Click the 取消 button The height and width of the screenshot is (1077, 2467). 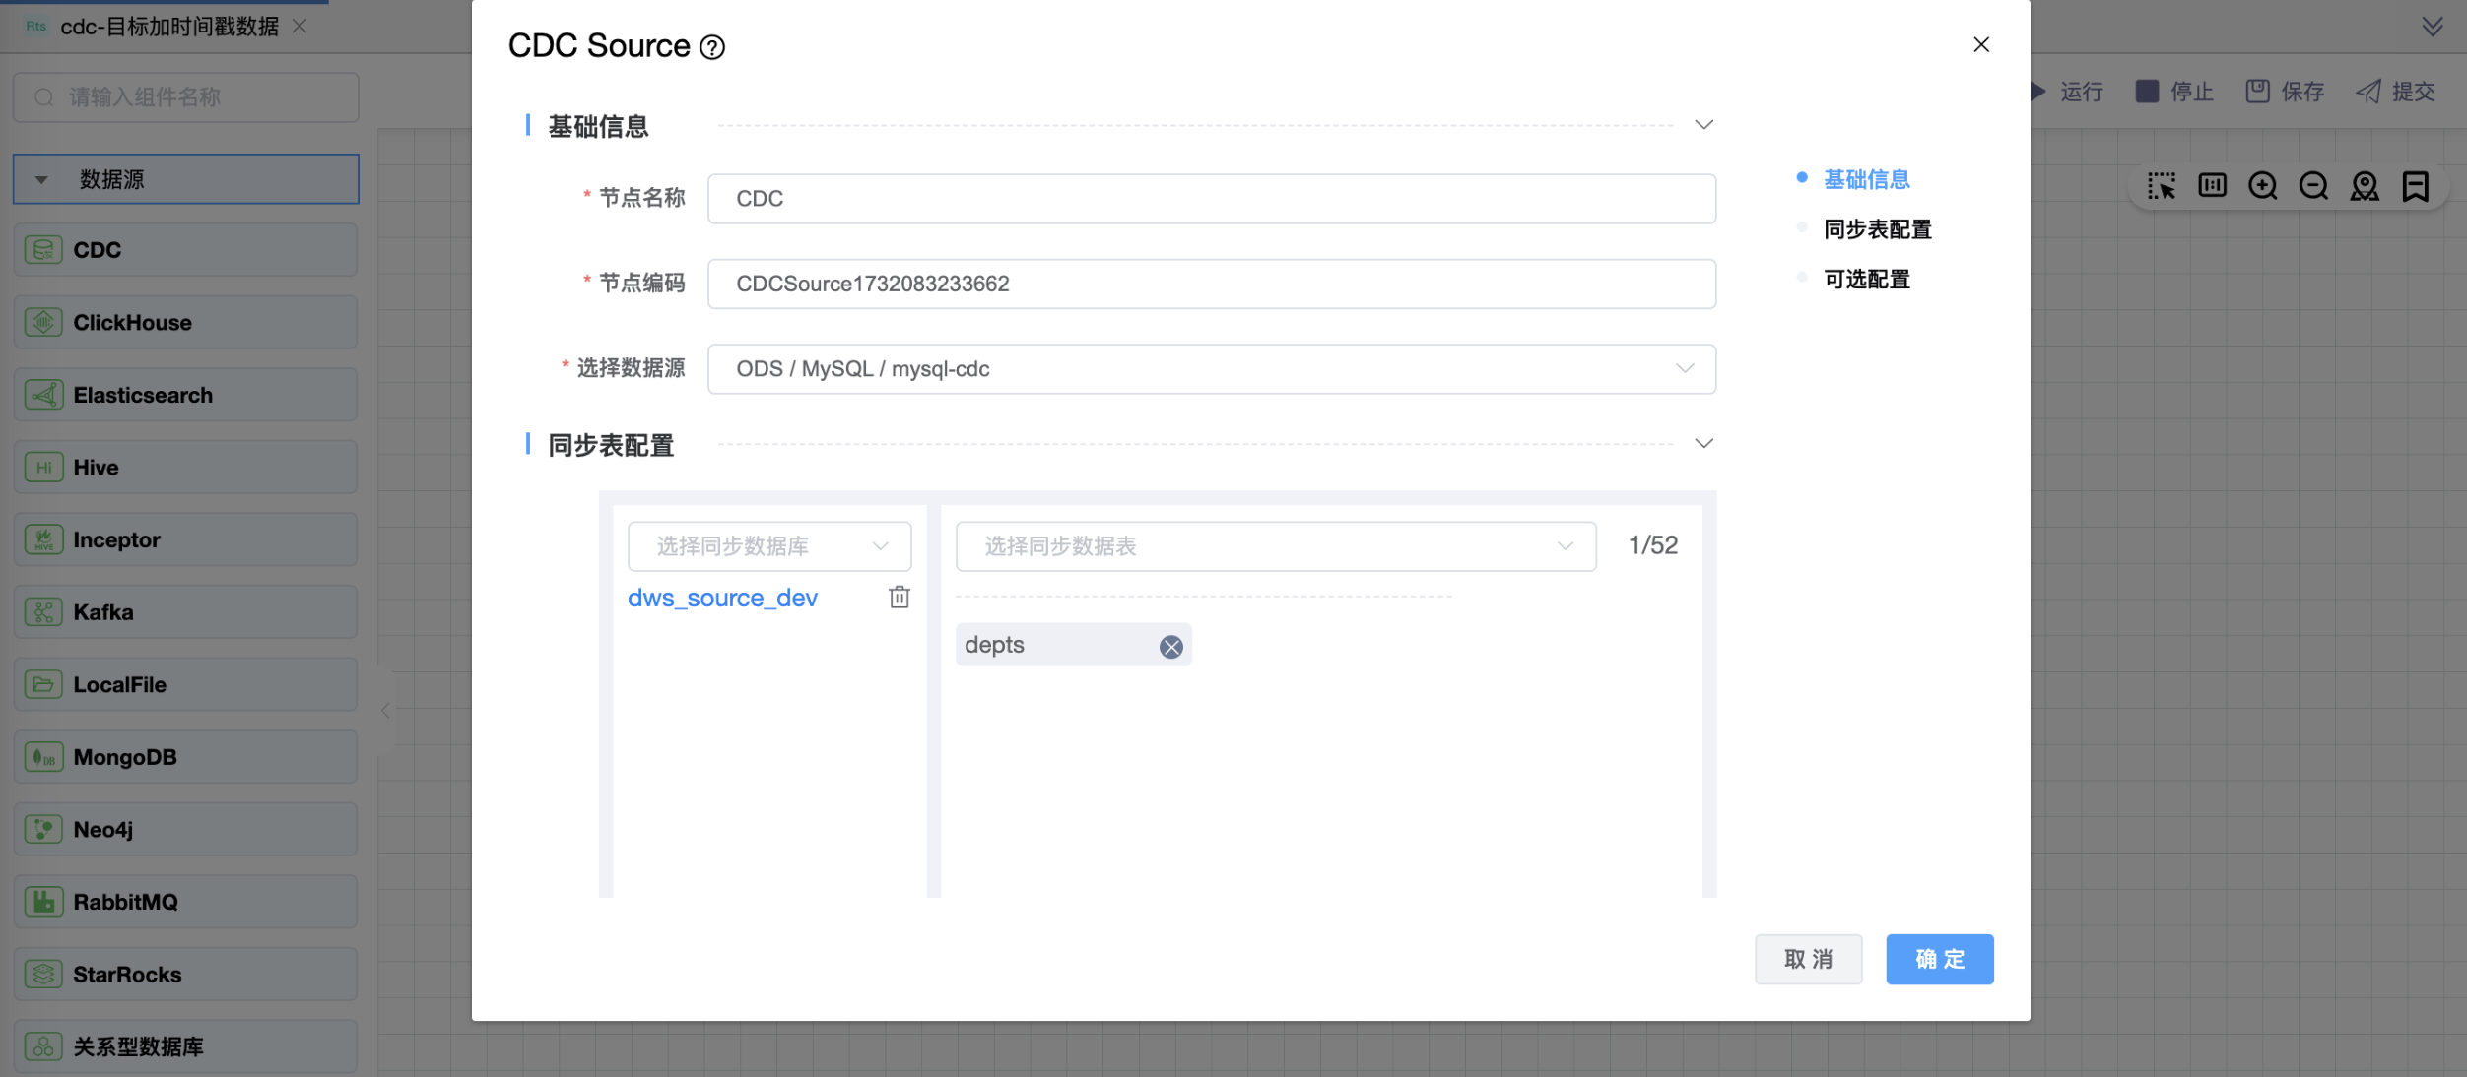pos(1808,959)
